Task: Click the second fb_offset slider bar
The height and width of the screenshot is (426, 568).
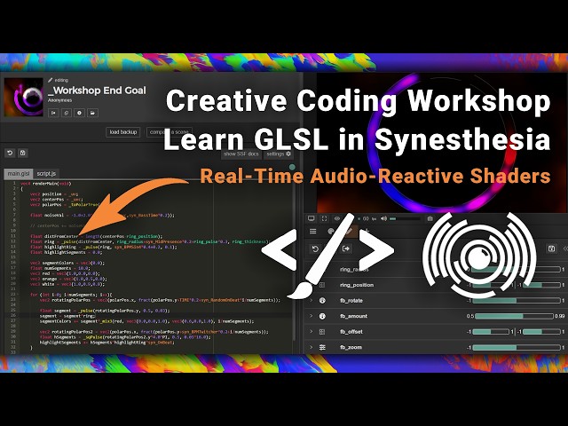Action: [x=541, y=332]
